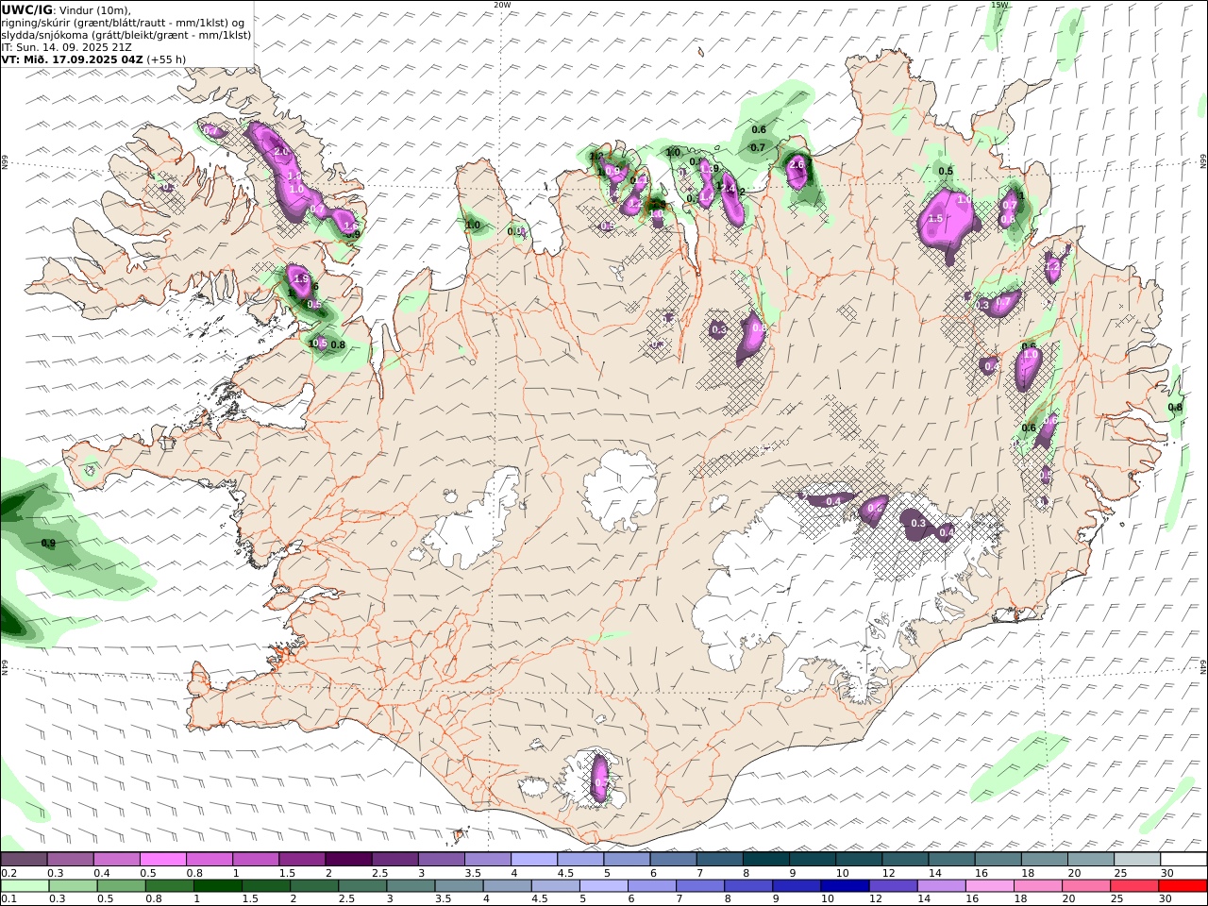Select the darkest purple 2 swatch in the snow legend
This screenshot has width=1208, height=906.
coord(348,860)
